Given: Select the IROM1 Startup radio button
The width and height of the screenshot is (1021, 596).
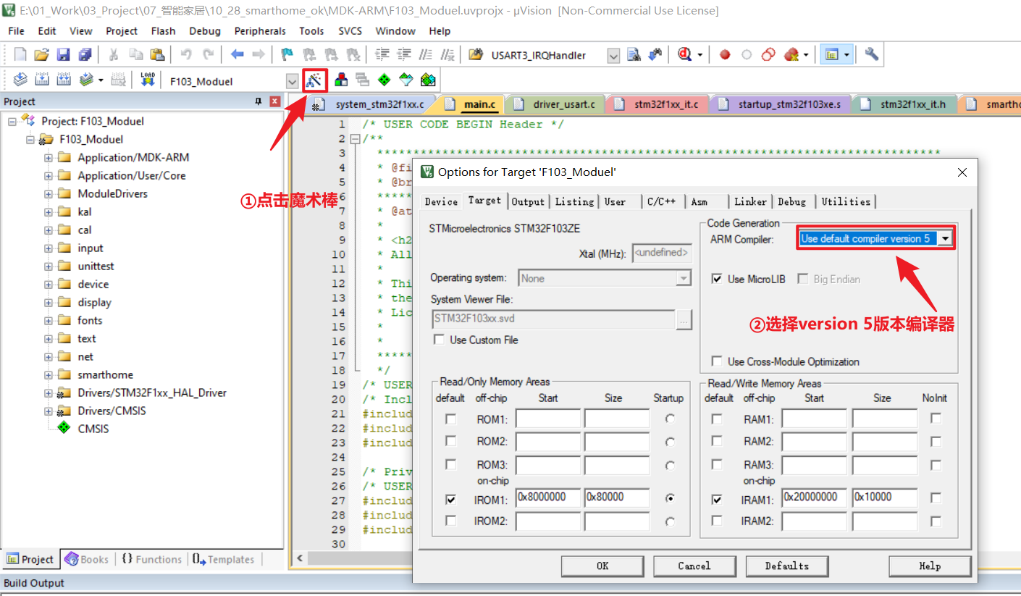Looking at the screenshot, I should pyautogui.click(x=671, y=498).
